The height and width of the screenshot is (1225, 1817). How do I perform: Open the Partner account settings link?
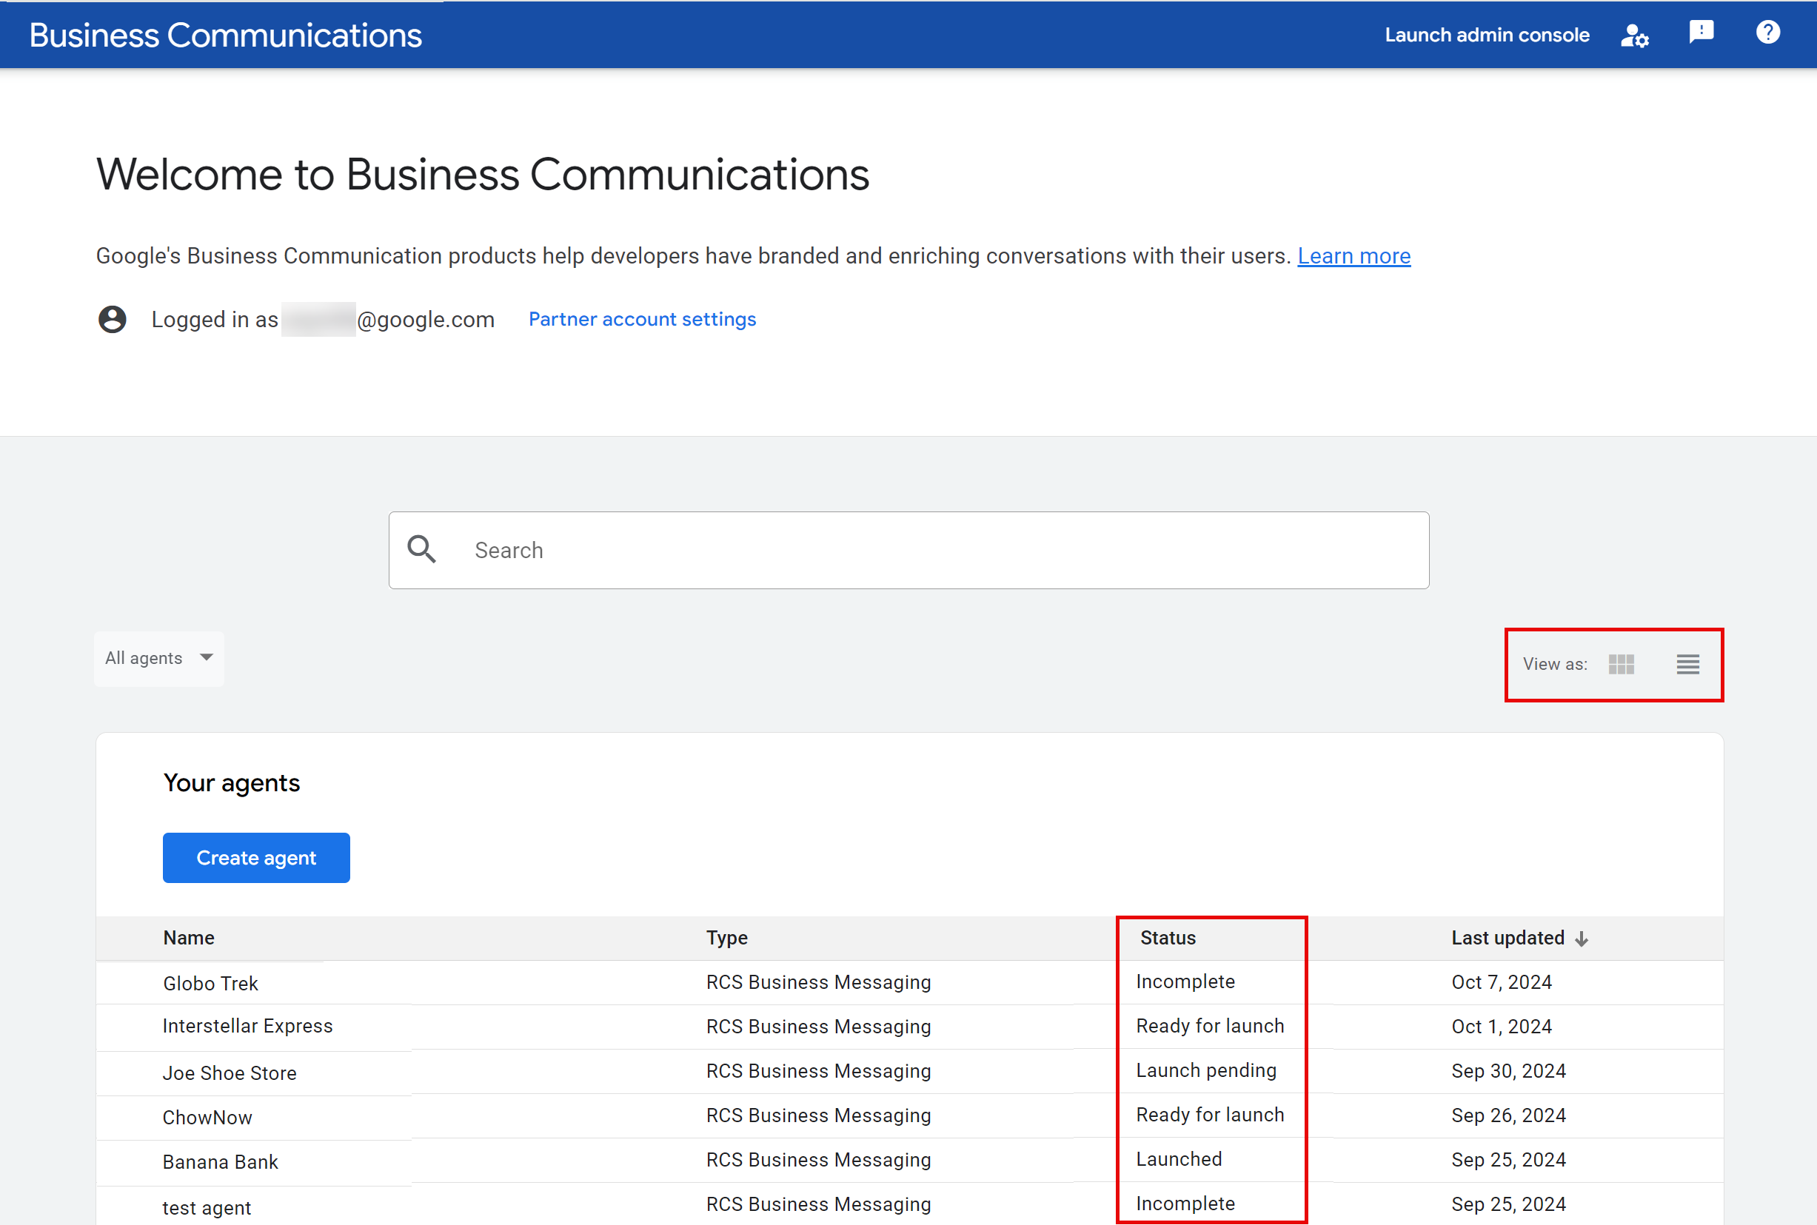coord(643,318)
